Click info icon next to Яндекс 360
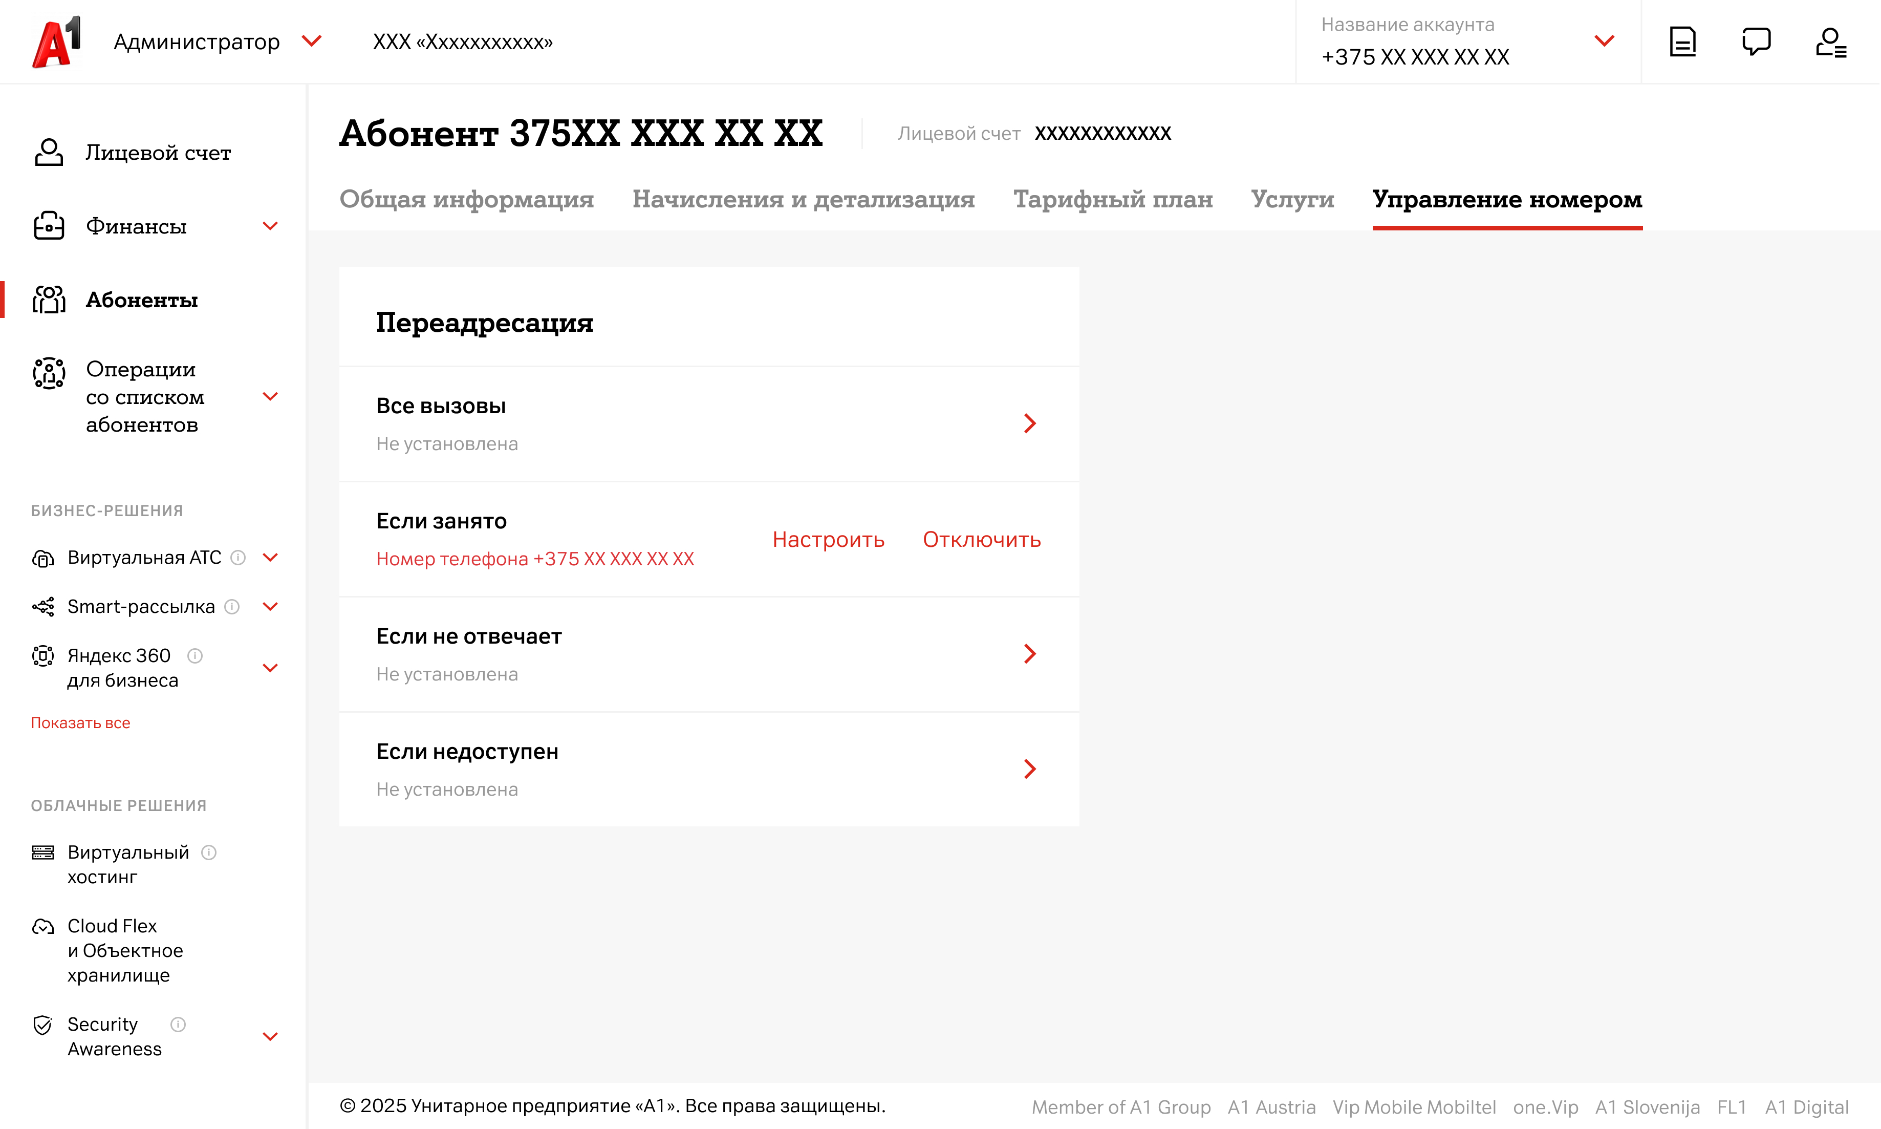Screen dimensions: 1881x1129 194,656
